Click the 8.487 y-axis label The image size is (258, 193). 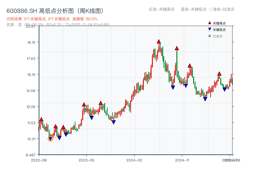tap(31, 155)
